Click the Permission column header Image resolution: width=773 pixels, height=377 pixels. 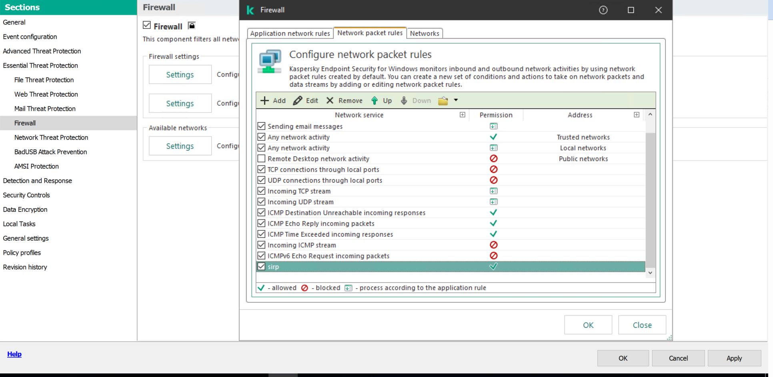click(x=496, y=115)
